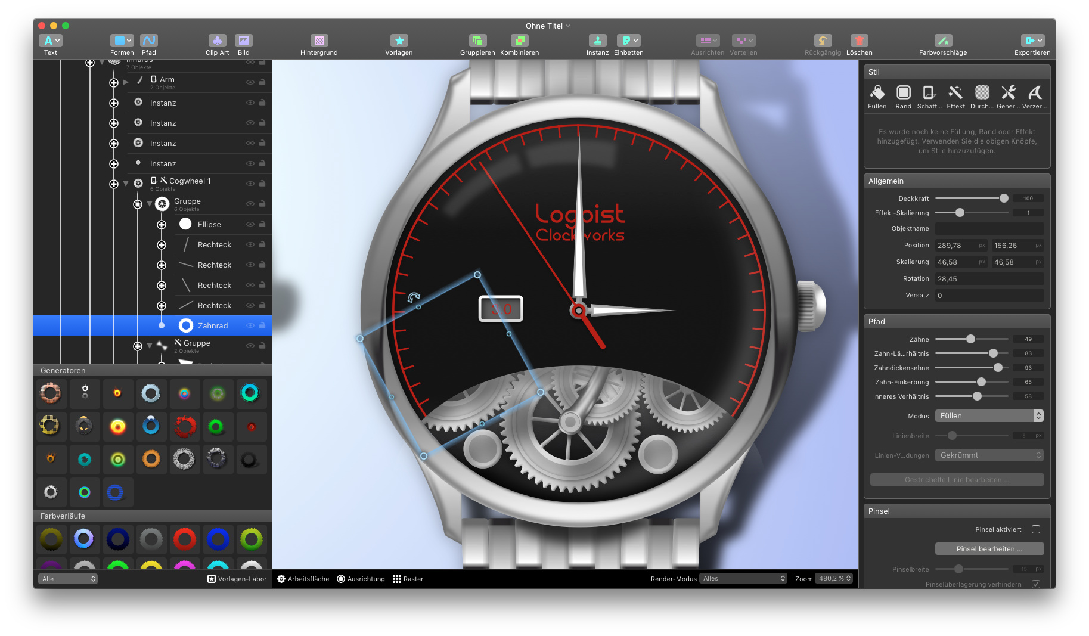Open the Render-Modus dropdown
Viewport: 1089px width, 636px height.
tap(743, 579)
